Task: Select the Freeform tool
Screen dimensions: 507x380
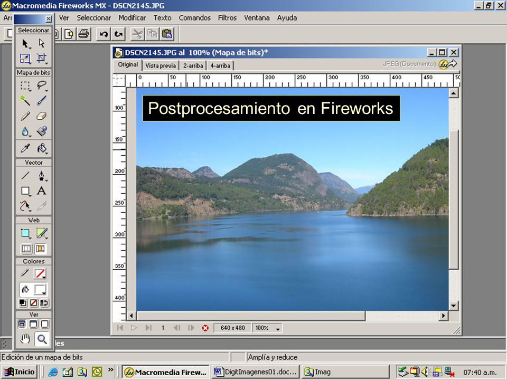Action: (x=25, y=206)
